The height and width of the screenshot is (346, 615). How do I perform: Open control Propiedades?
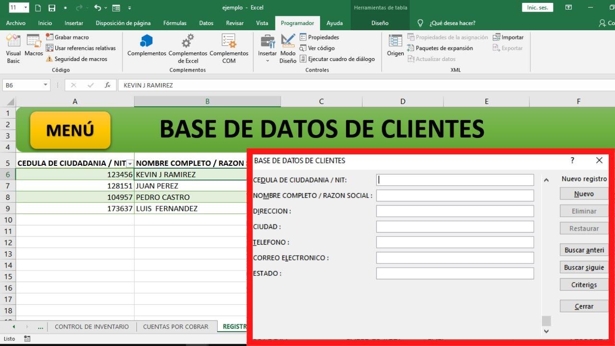click(320, 37)
